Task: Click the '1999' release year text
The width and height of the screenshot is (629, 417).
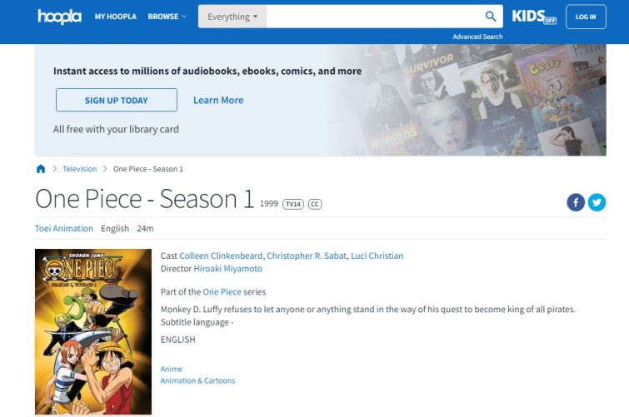Action: click(x=269, y=204)
